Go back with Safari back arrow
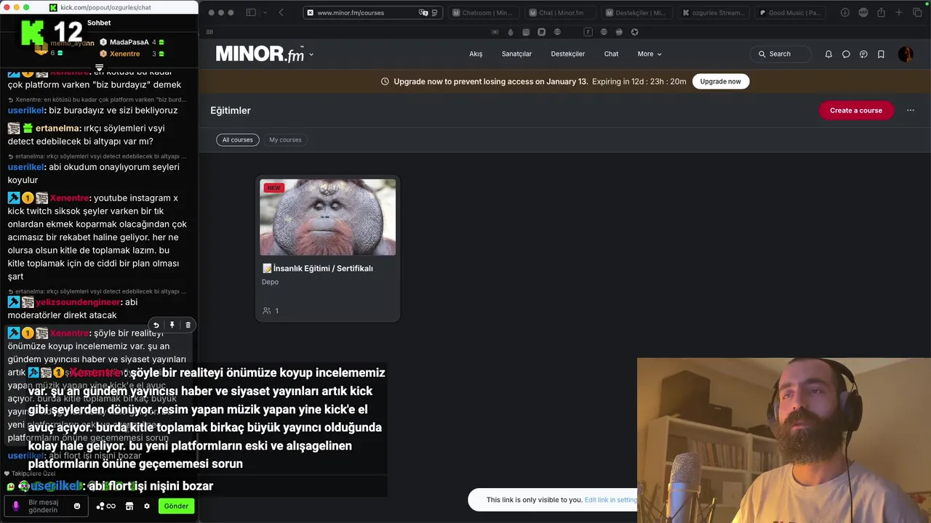This screenshot has width=931, height=523. coord(281,12)
